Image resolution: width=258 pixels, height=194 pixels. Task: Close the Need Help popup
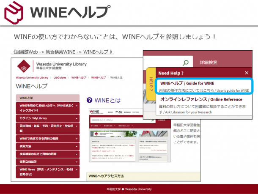[247, 73]
